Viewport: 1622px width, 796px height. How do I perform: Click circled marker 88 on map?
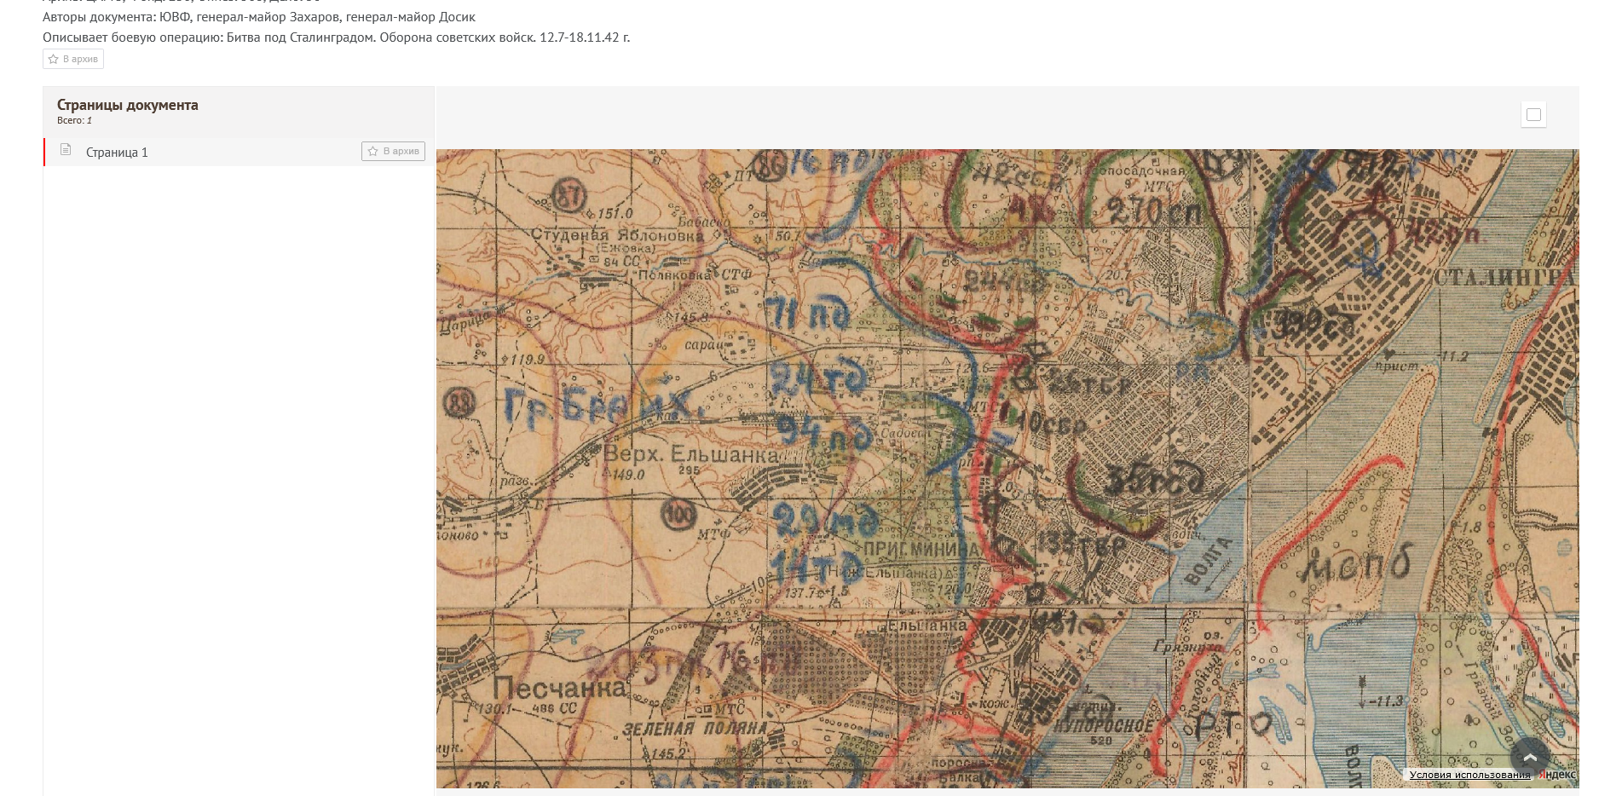pyautogui.click(x=460, y=402)
